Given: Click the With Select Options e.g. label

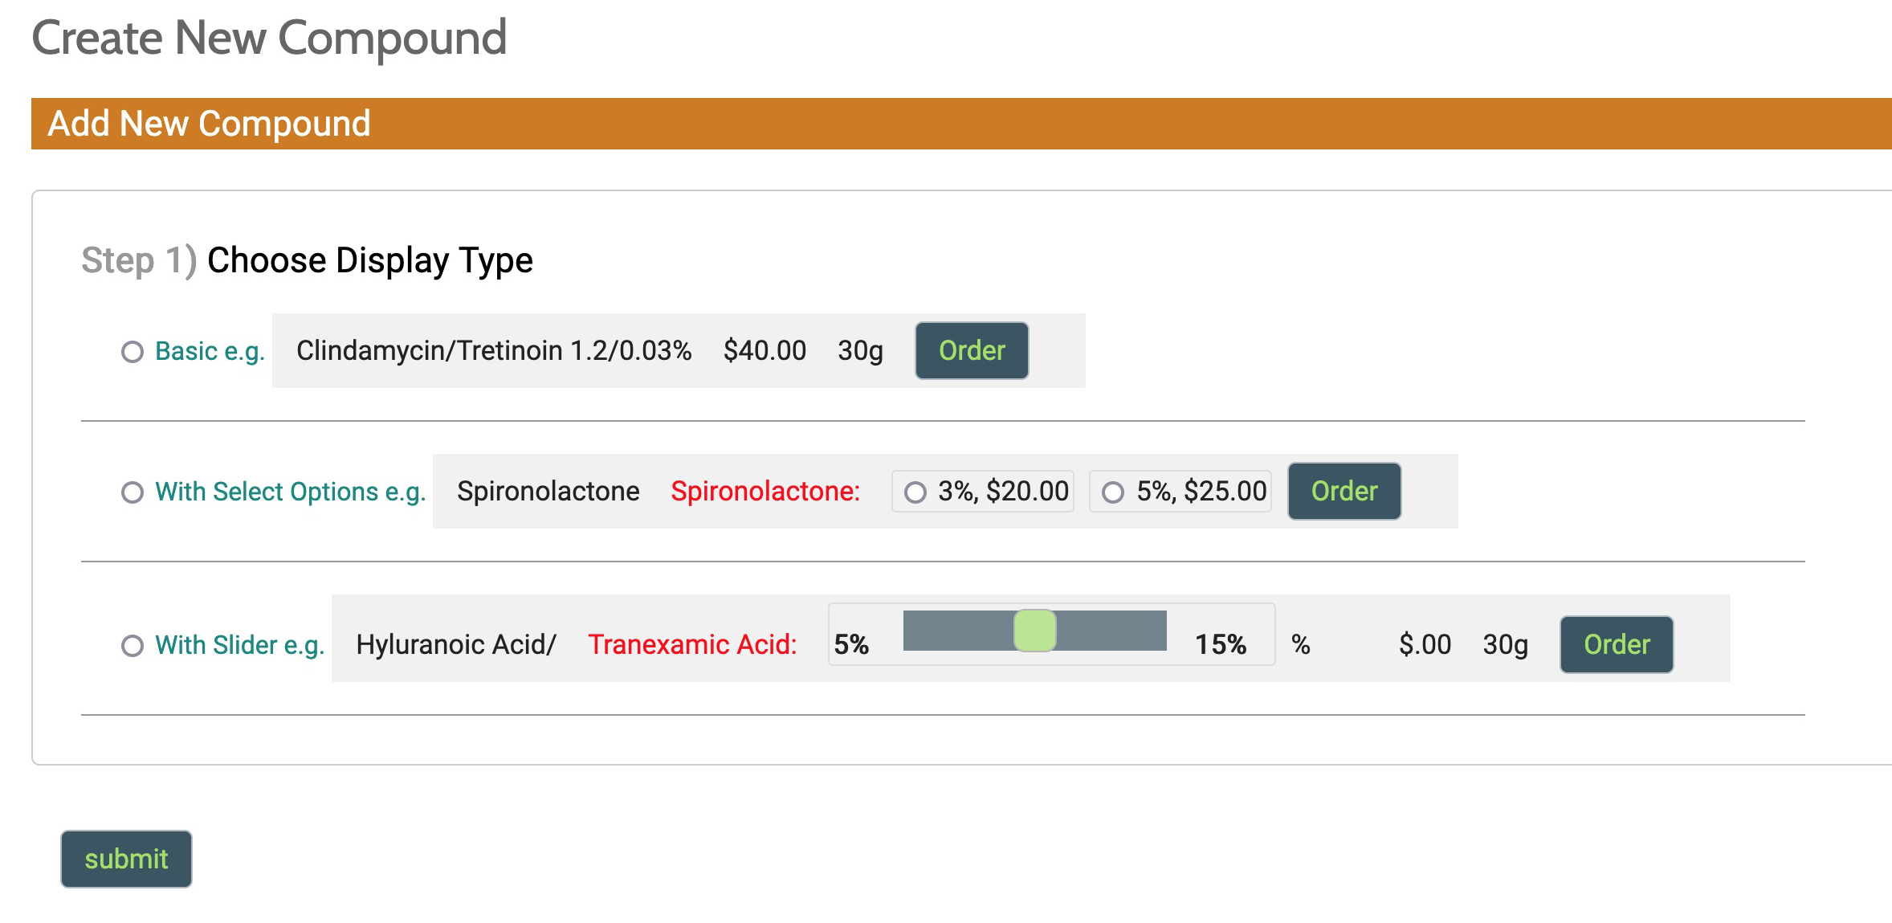Looking at the screenshot, I should click(290, 492).
